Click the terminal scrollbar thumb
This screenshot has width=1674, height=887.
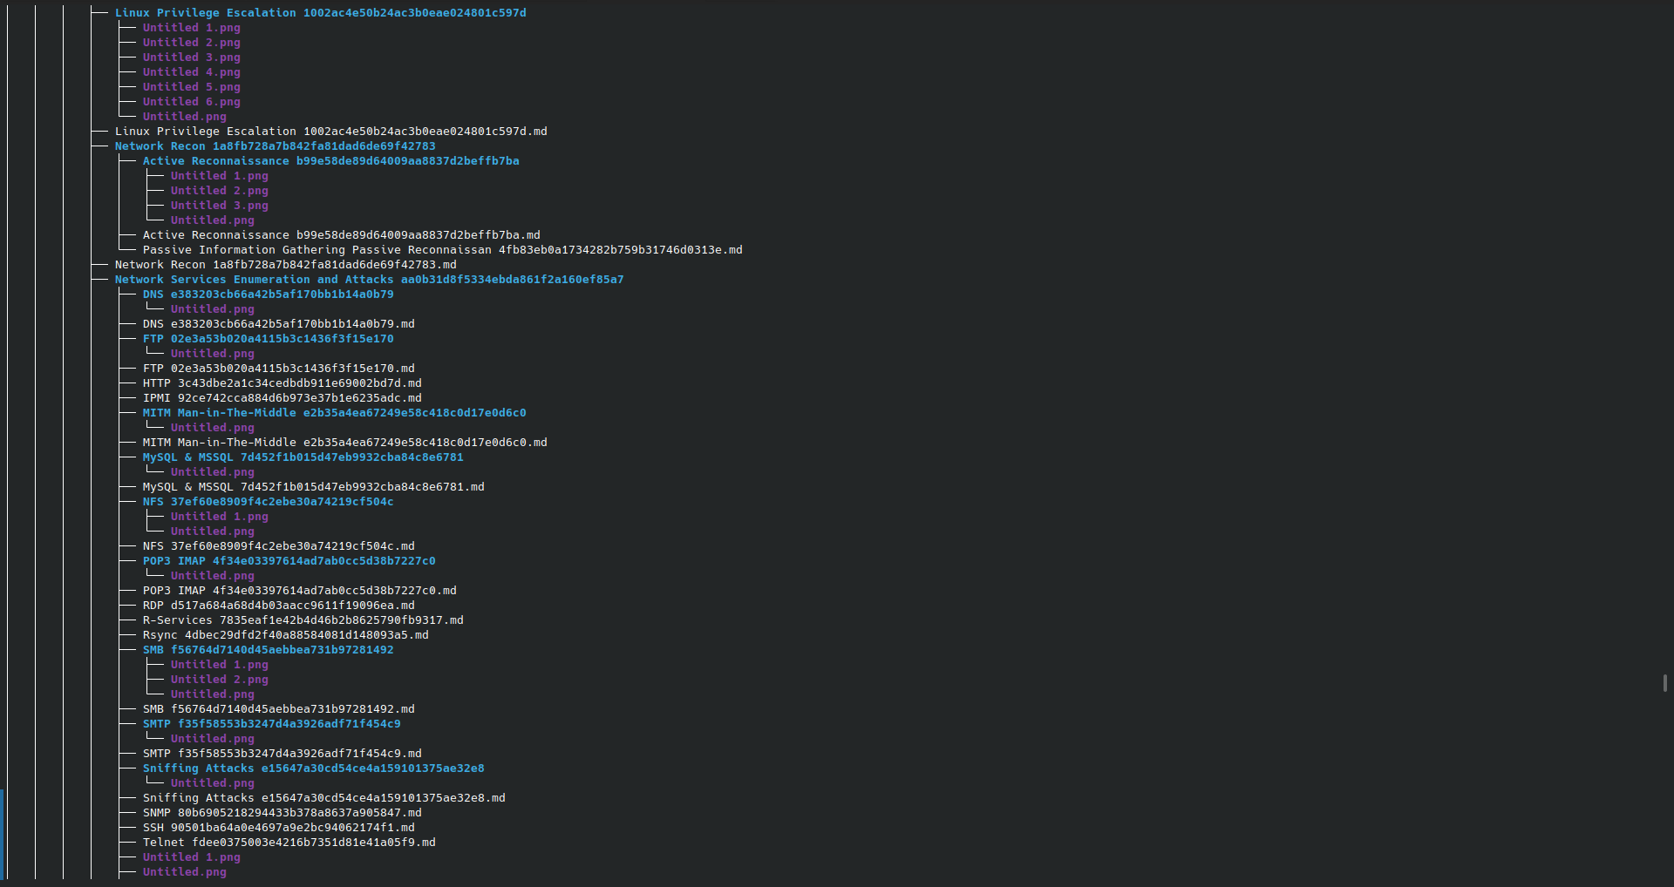1665,683
